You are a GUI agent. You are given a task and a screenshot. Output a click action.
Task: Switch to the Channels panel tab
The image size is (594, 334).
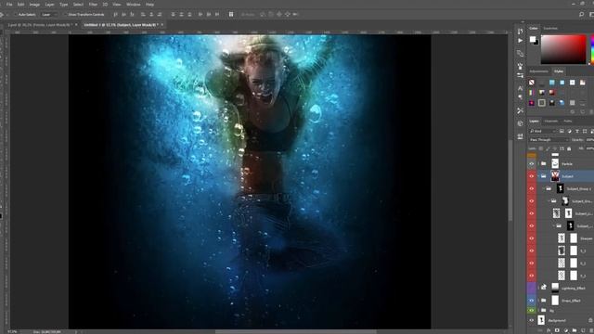(550, 122)
